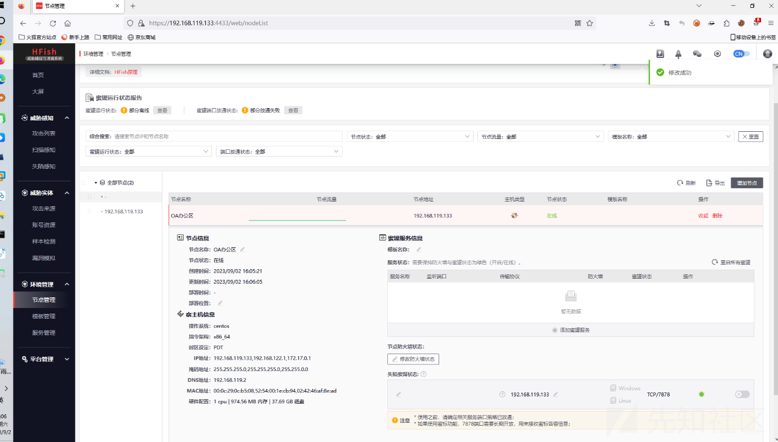Go to 攻击列表 page
The image size is (778, 442).
pos(44,133)
